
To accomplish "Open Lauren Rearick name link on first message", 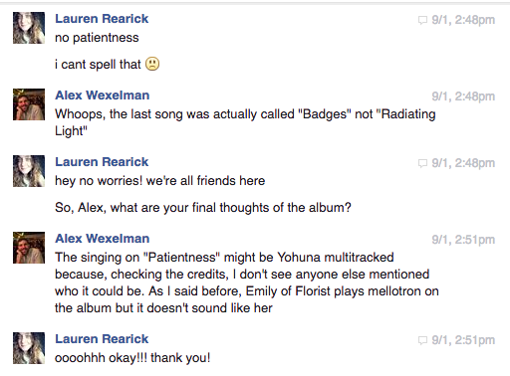I will pos(102,19).
